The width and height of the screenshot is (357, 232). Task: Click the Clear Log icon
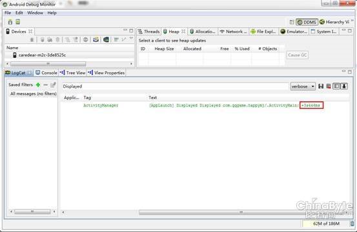coord(329,86)
